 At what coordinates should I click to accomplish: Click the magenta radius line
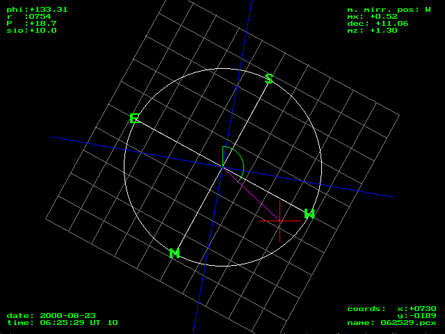[252, 194]
